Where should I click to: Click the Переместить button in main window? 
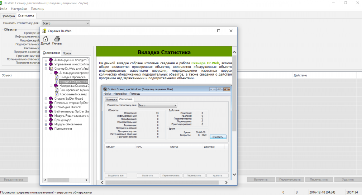point(319,179)
